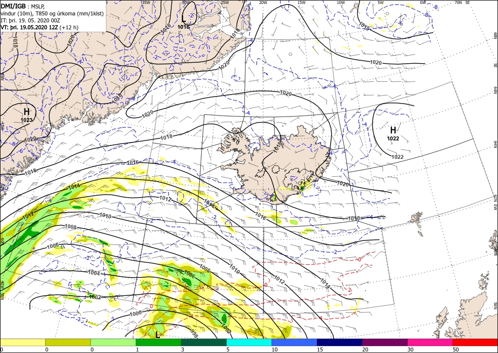Click the DMI/IGB : MSLP title text
Screen dimensions: 498x353
23,5
